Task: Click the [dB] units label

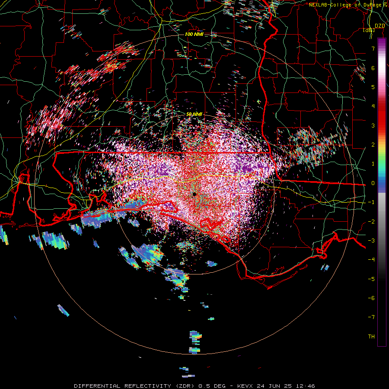Action: click(x=369, y=30)
